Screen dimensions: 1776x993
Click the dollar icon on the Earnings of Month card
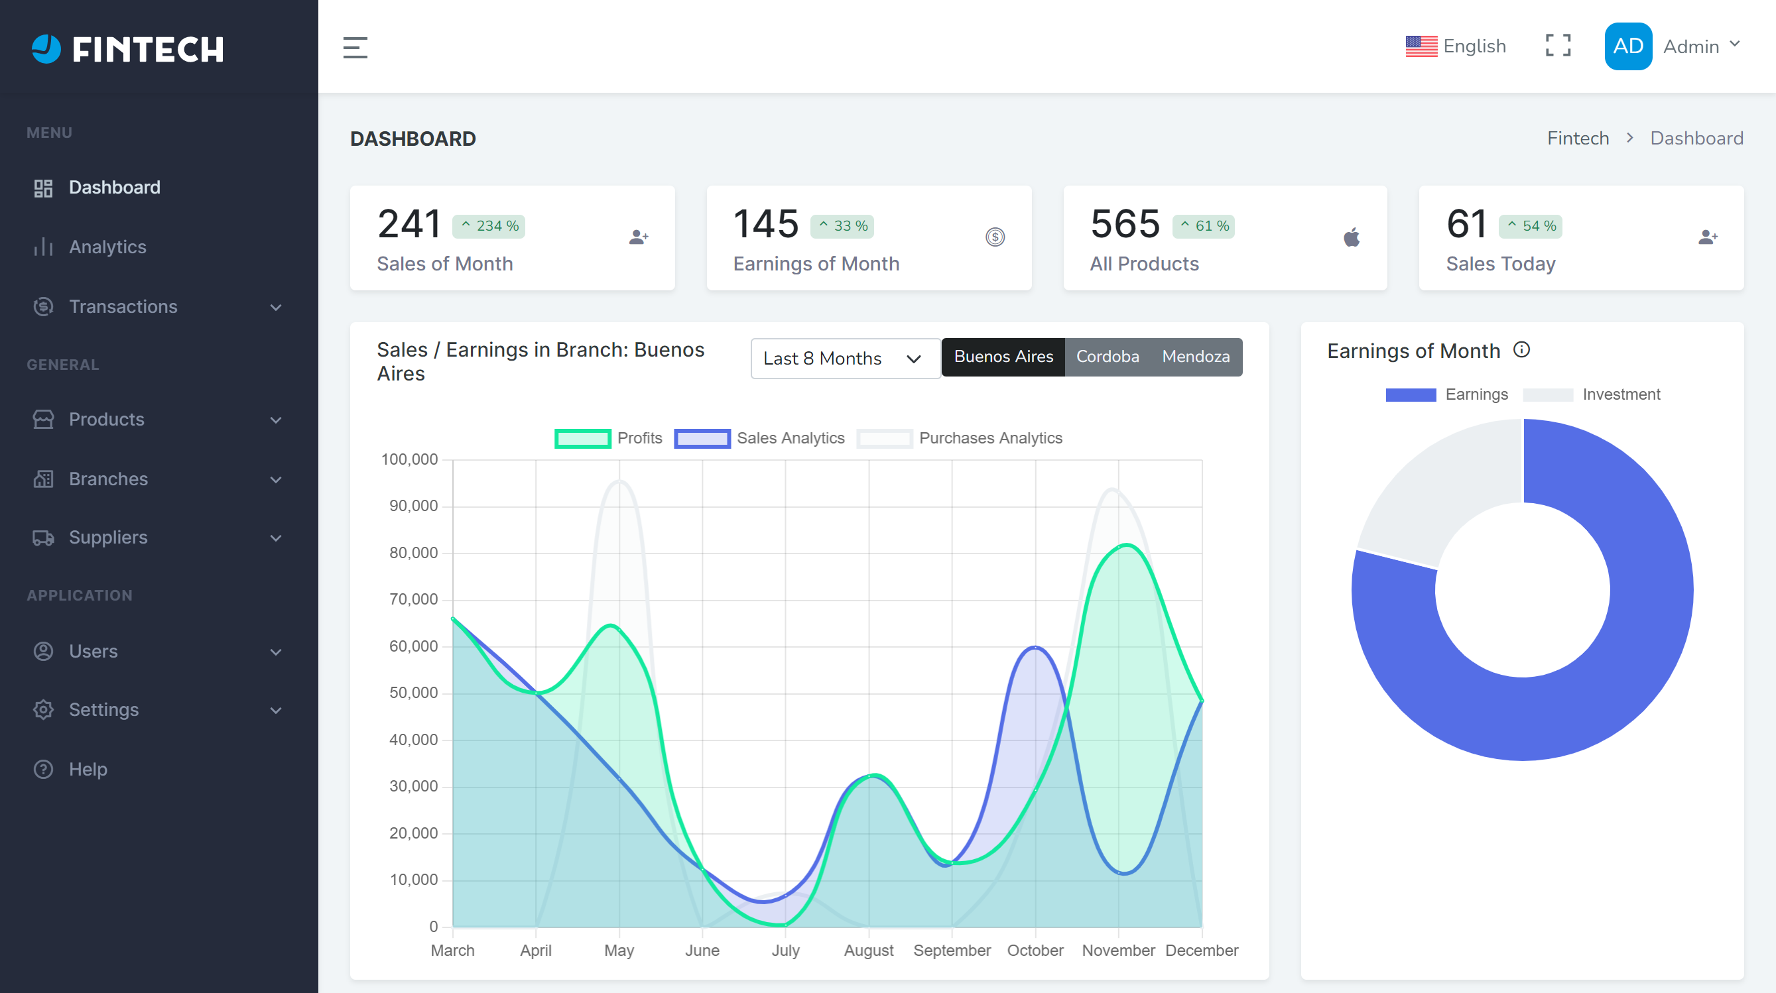[x=994, y=237]
